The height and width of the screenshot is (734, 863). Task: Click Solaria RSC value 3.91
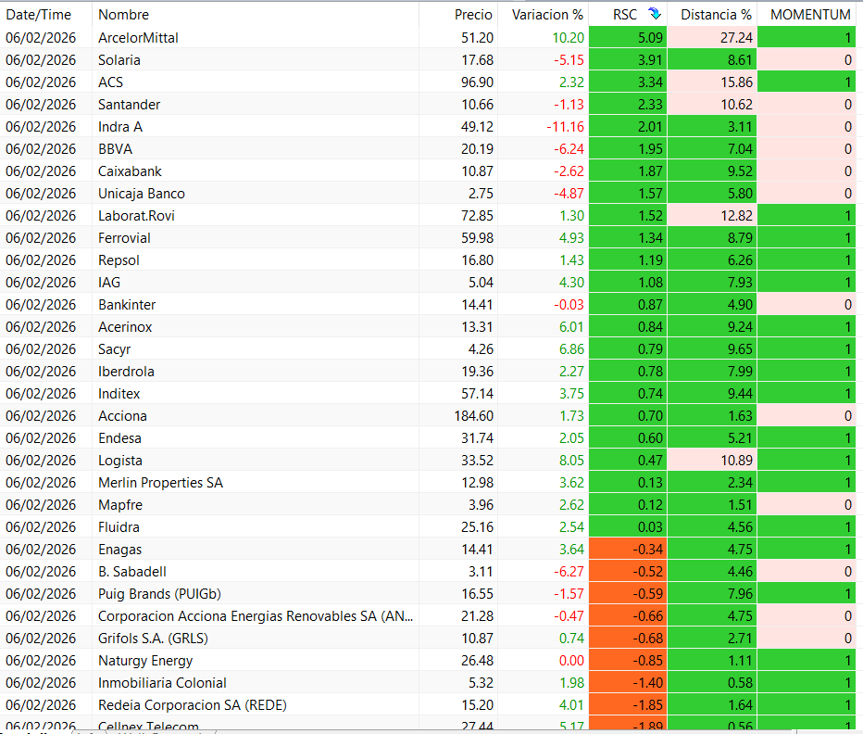click(x=650, y=60)
